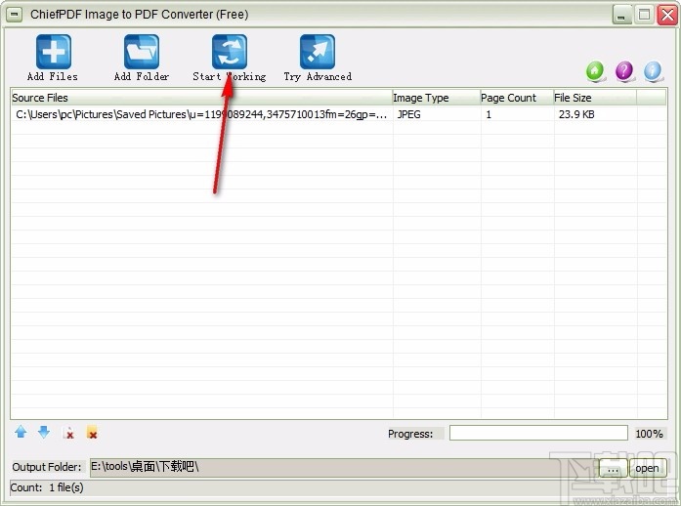Image resolution: width=681 pixels, height=506 pixels.
Task: Show the blue info about icon
Action: [653, 70]
